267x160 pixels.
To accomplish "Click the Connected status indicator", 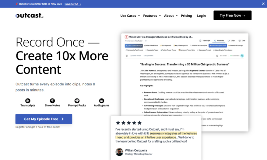I will tap(235, 56).
